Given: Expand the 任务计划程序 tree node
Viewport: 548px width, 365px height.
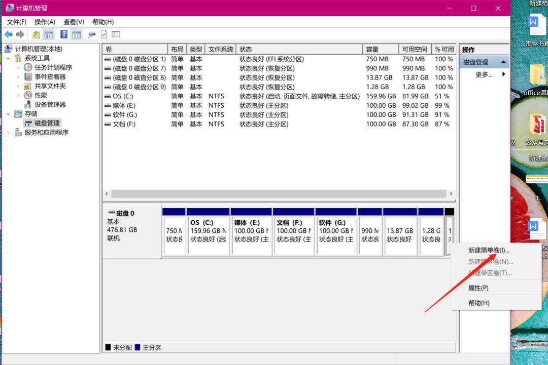Looking at the screenshot, I should (19, 67).
